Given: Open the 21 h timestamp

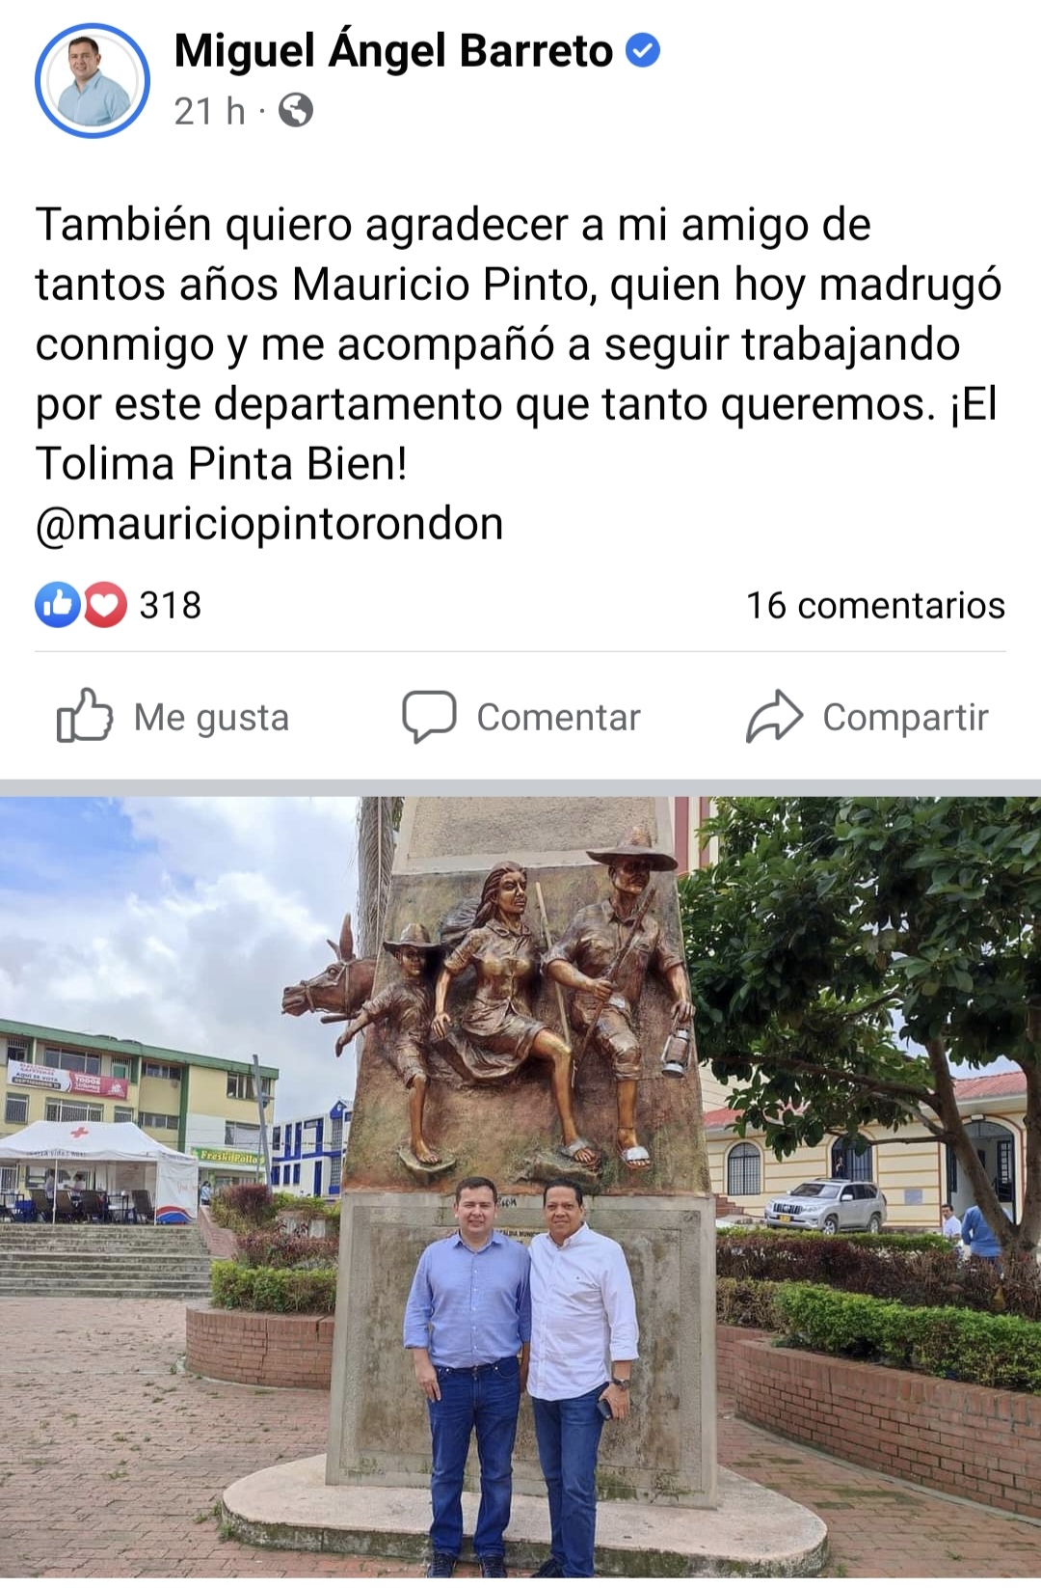Looking at the screenshot, I should coord(209,111).
